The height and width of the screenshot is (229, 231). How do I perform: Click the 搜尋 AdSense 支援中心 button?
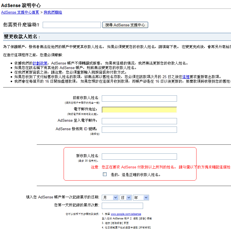click(x=125, y=25)
